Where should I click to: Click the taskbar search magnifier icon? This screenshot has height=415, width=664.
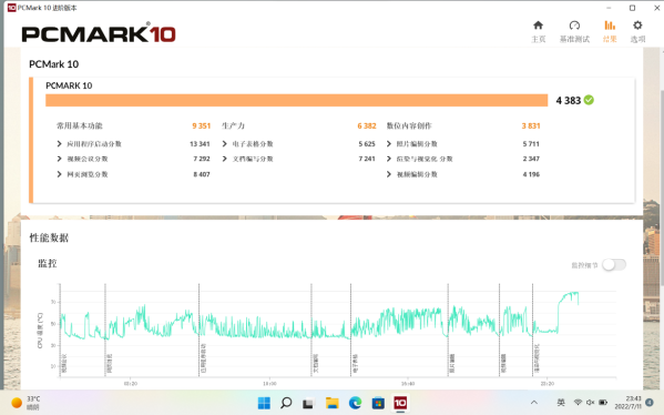click(285, 403)
